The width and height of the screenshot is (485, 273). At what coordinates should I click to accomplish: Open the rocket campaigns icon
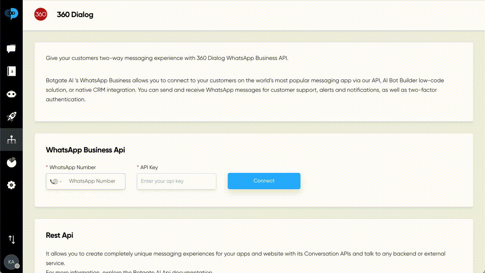point(11,117)
